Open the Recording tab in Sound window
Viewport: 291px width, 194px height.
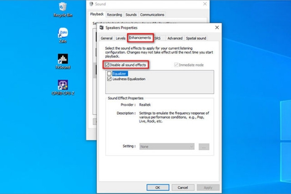(114, 15)
